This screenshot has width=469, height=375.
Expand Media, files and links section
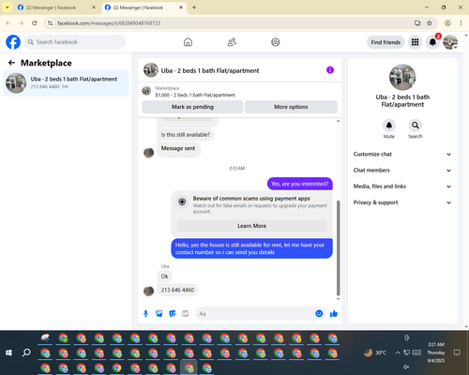[x=402, y=187]
